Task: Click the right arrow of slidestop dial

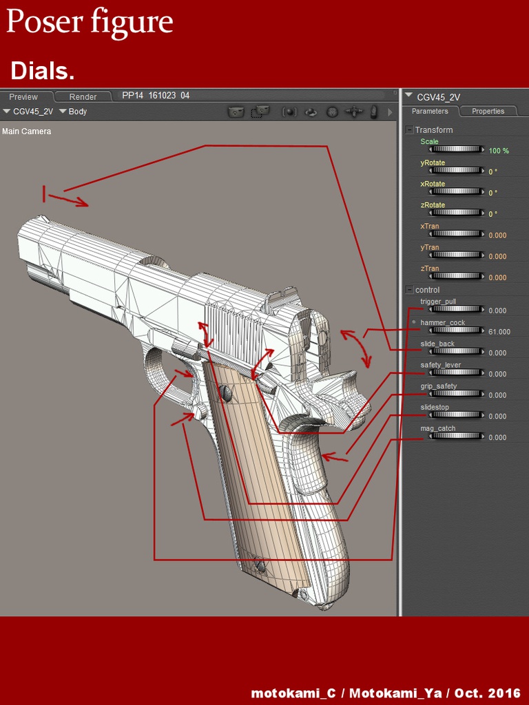Action: click(483, 415)
